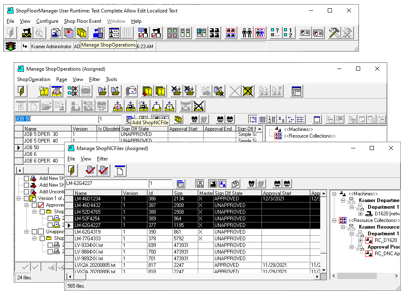Collapse <<Resource Collections>> in ShopNCFiles tree
The height and width of the screenshot is (291, 401).
(x=334, y=220)
